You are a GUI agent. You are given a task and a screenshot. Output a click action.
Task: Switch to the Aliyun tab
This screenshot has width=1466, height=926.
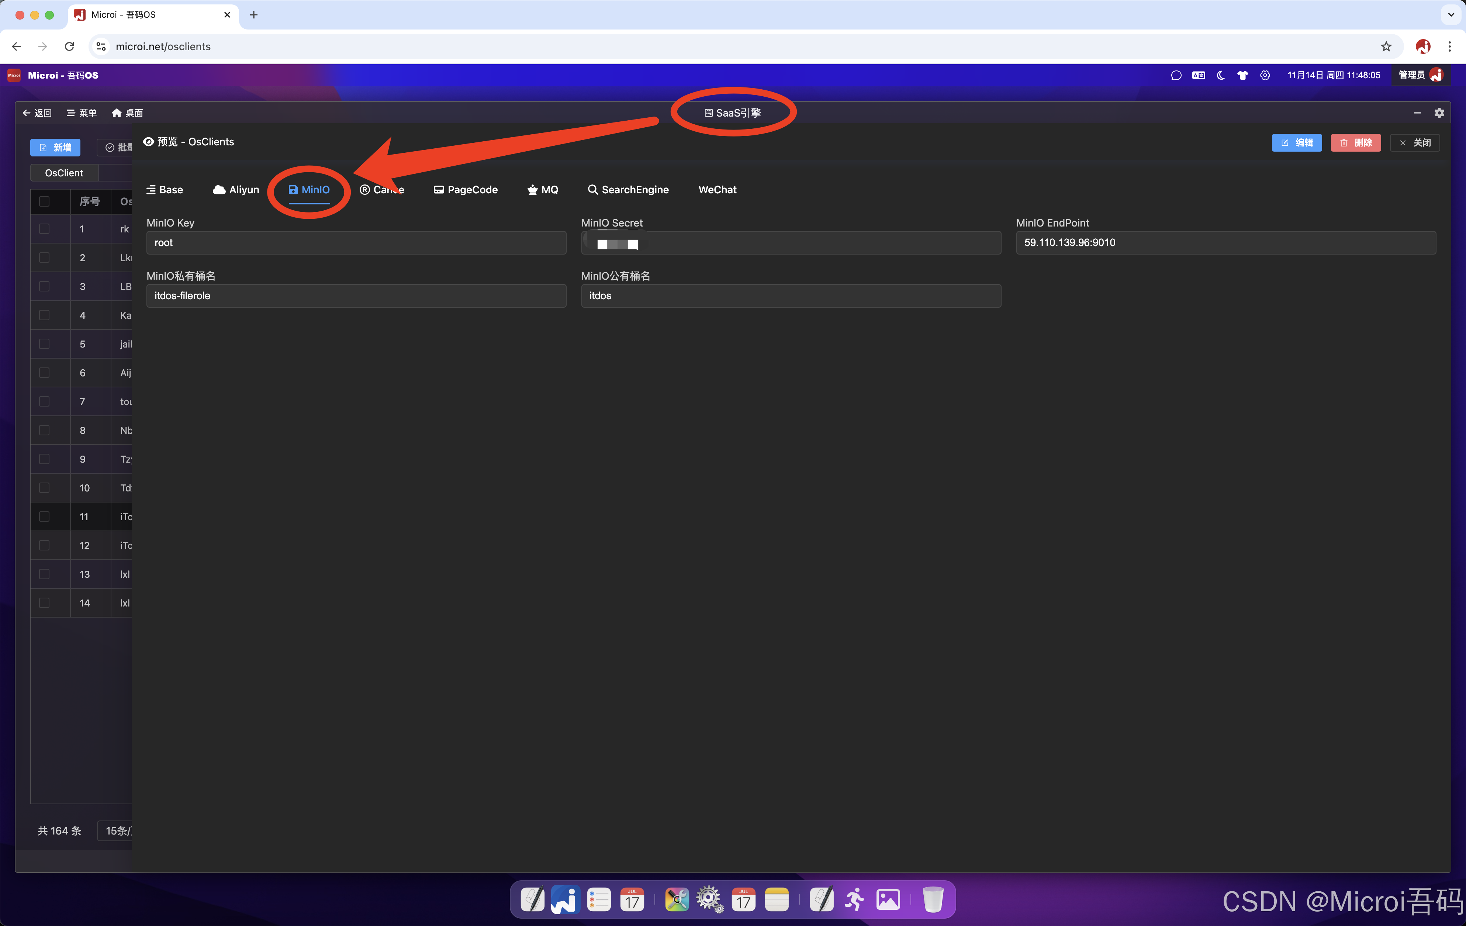coord(236,190)
